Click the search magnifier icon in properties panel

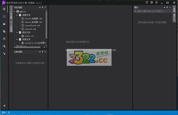click(x=135, y=11)
